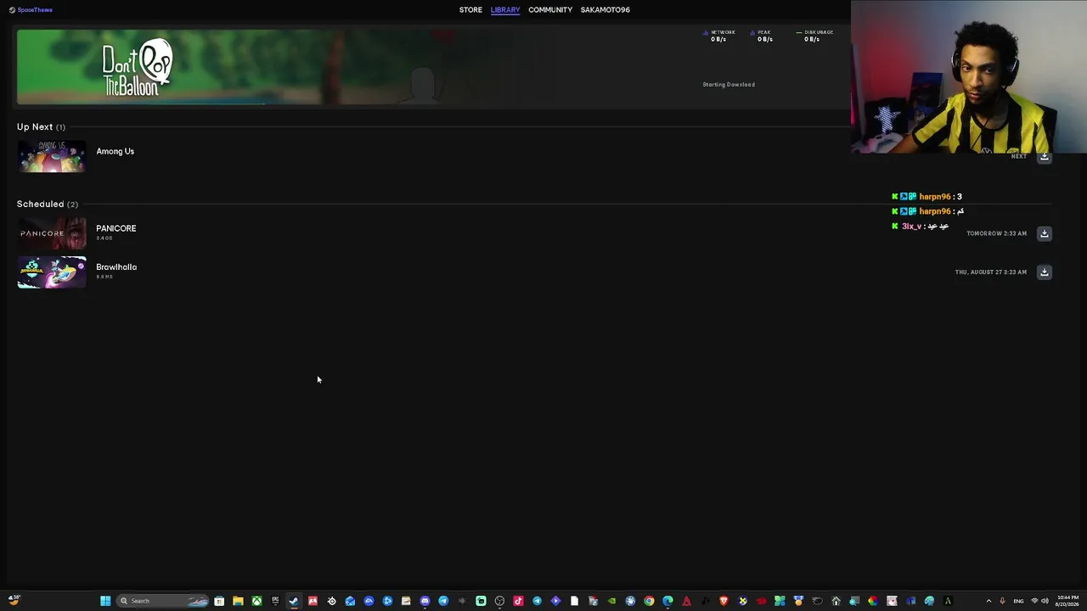Open Microsoft Store from the taskbar
1087x611 pixels.
click(x=219, y=601)
